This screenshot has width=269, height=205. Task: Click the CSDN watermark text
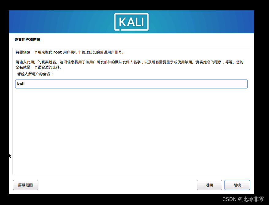point(229,199)
